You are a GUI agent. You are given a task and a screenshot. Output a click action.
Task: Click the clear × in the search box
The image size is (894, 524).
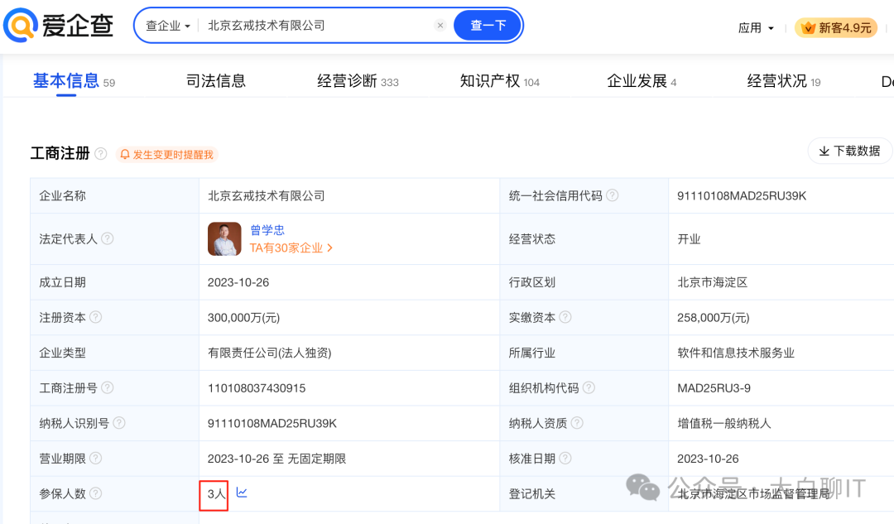pyautogui.click(x=440, y=25)
